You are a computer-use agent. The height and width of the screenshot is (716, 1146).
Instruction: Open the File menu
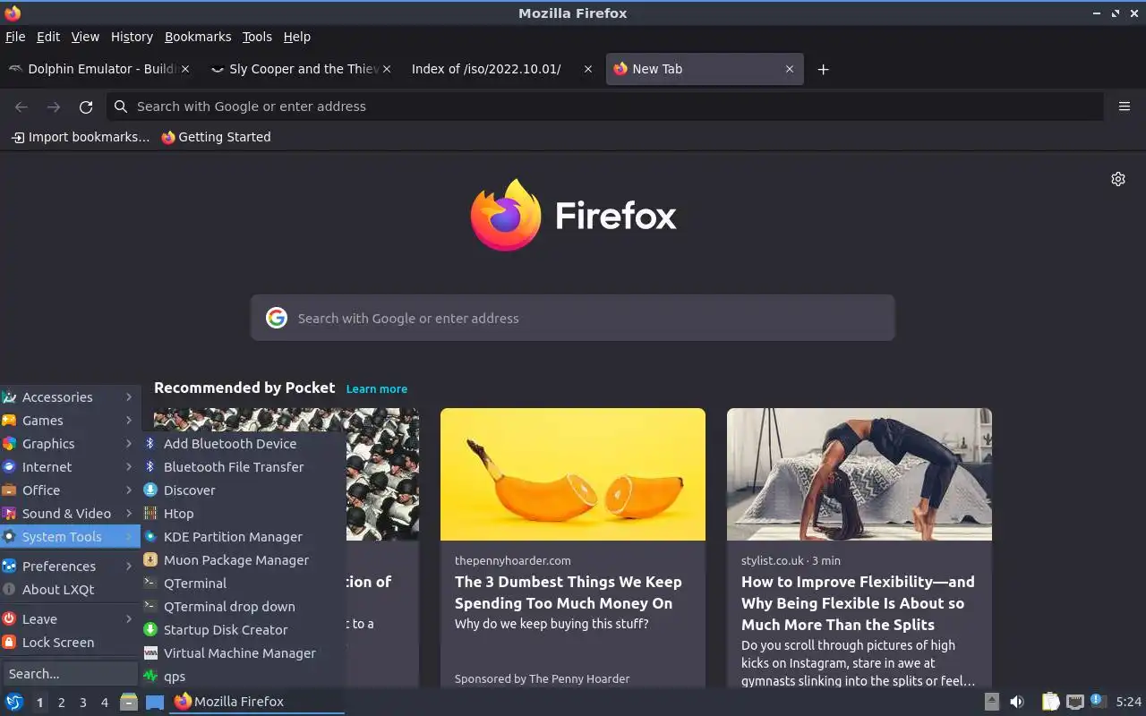point(15,37)
